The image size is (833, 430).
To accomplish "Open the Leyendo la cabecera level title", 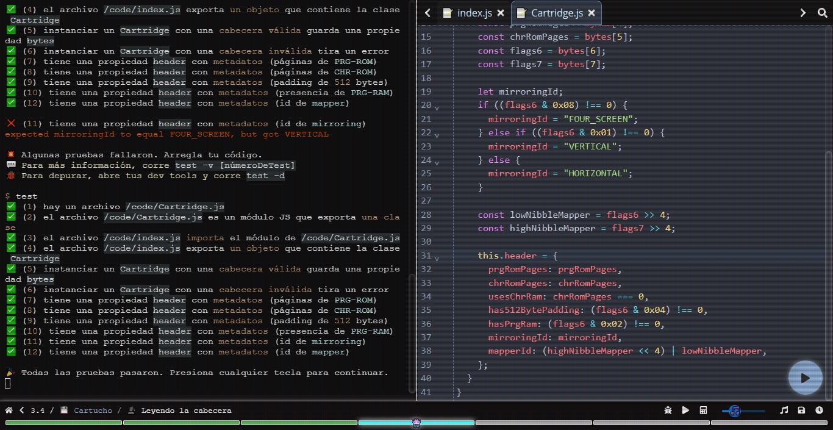I will [x=186, y=410].
